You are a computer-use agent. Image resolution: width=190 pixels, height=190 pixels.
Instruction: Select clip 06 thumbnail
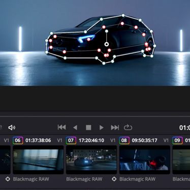click(38, 160)
